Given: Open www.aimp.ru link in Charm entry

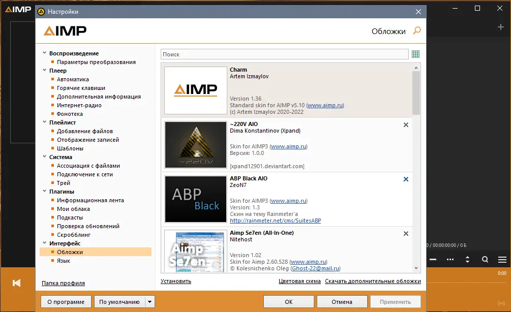Looking at the screenshot, I should tap(325, 105).
